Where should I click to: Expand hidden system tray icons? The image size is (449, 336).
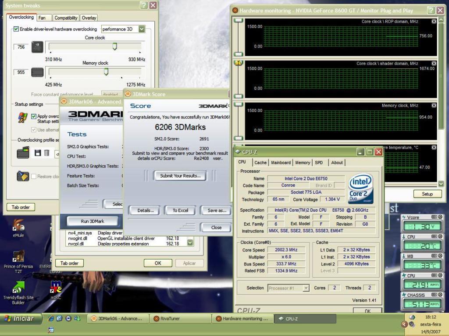(x=404, y=324)
